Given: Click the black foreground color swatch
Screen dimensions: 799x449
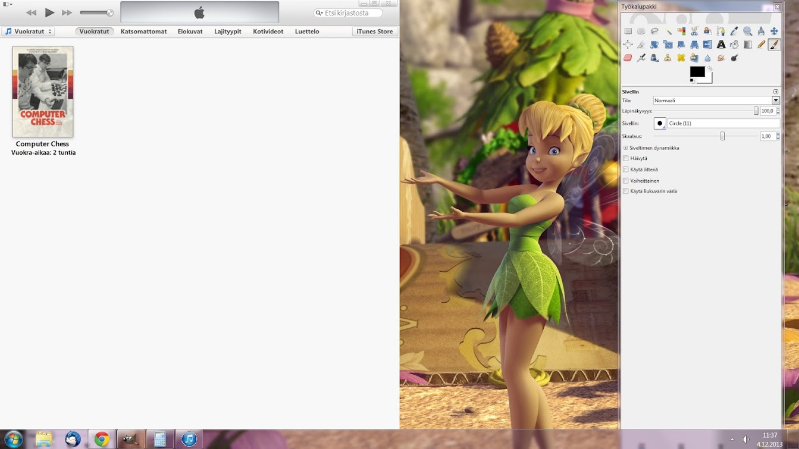Looking at the screenshot, I should point(696,72).
